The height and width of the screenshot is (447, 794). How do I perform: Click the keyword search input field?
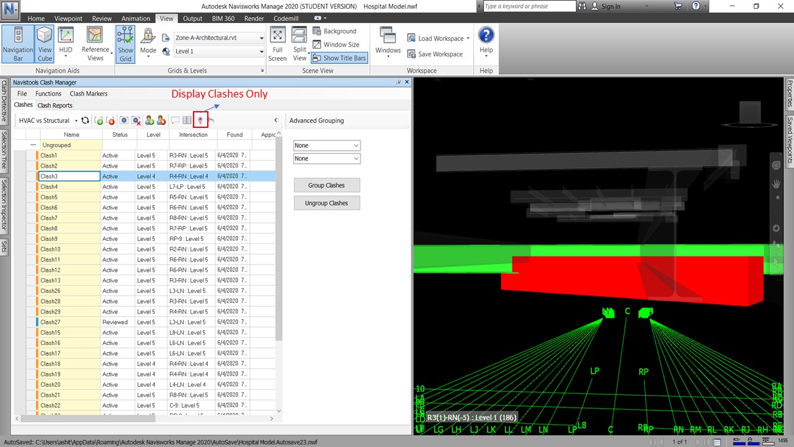point(529,6)
